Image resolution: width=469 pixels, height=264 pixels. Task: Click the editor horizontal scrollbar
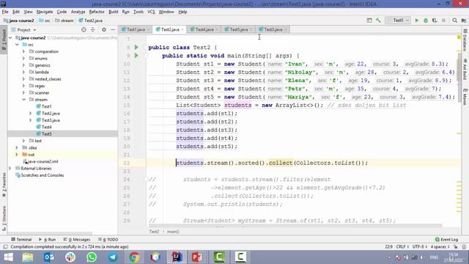295,226
